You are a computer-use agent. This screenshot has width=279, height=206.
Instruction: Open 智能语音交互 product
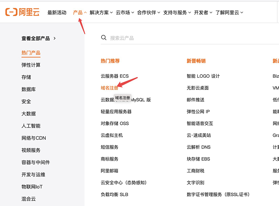[200, 123]
